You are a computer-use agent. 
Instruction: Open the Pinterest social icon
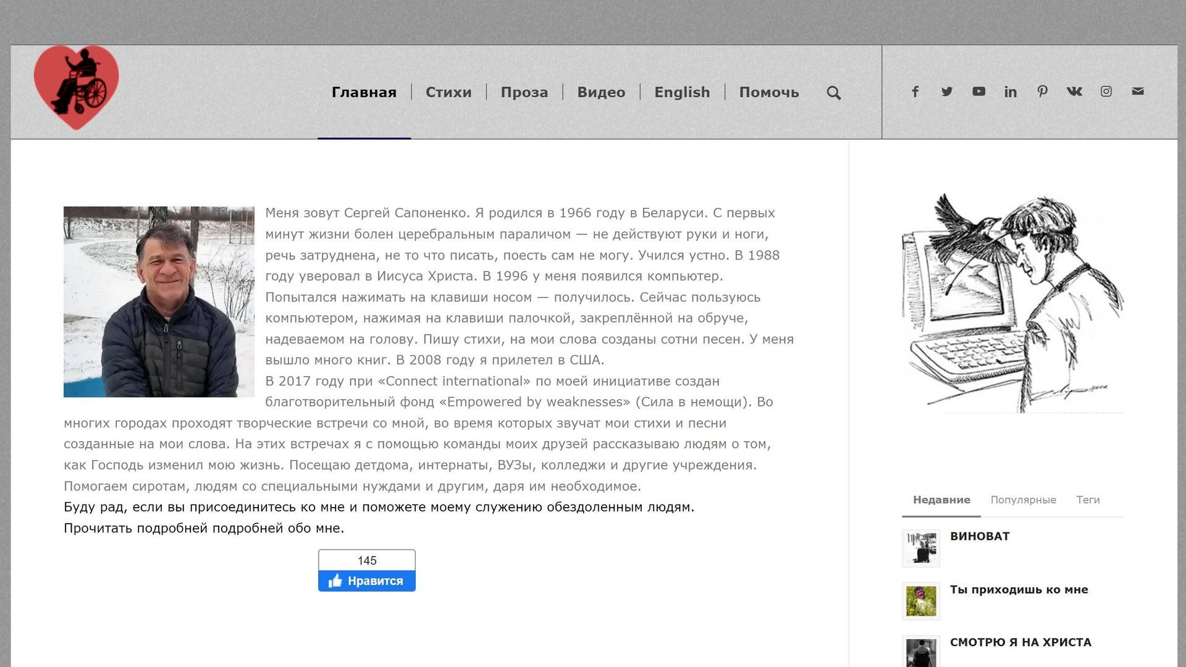(1042, 91)
